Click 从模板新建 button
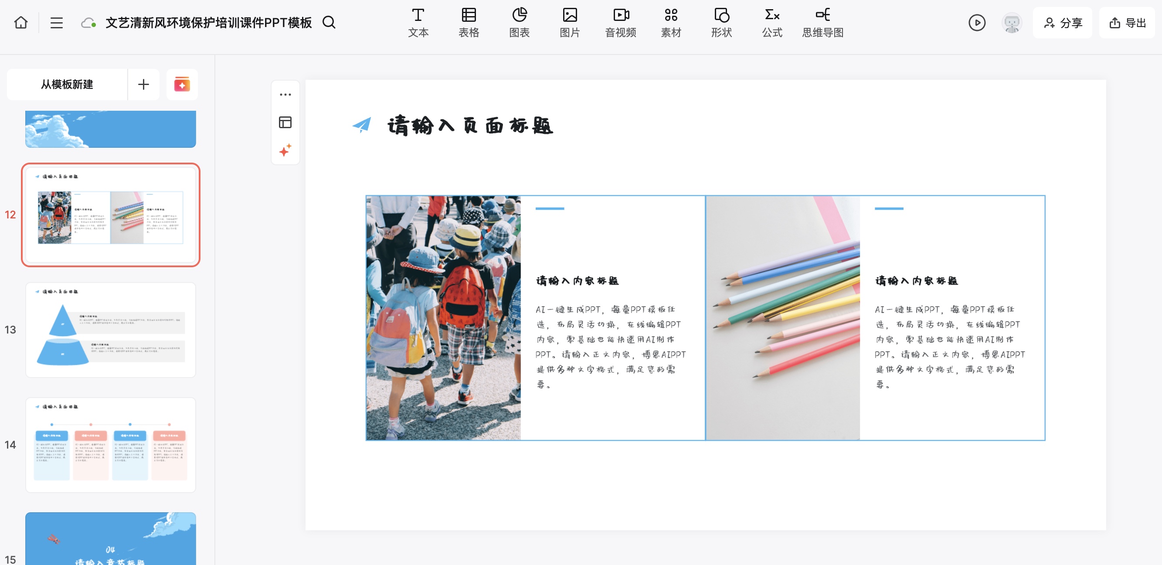This screenshot has height=565, width=1162. click(67, 85)
